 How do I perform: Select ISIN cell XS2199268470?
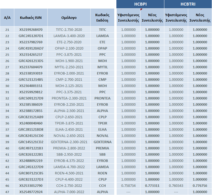tap(31, 30)
